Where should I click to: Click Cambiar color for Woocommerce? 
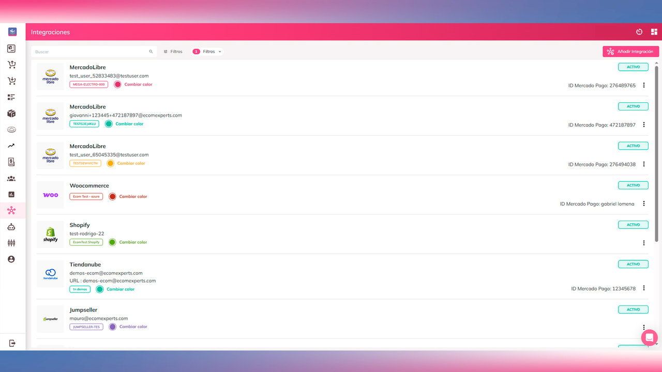(x=133, y=196)
